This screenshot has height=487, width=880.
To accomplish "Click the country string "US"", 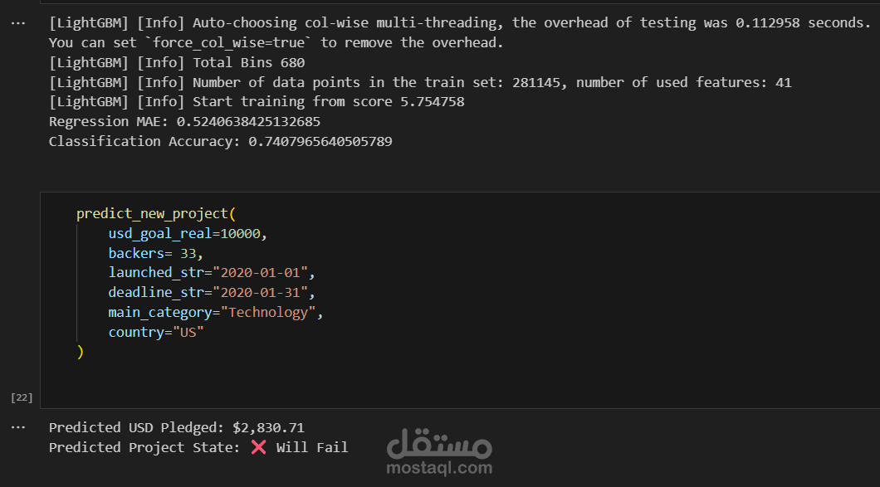I will pos(188,333).
